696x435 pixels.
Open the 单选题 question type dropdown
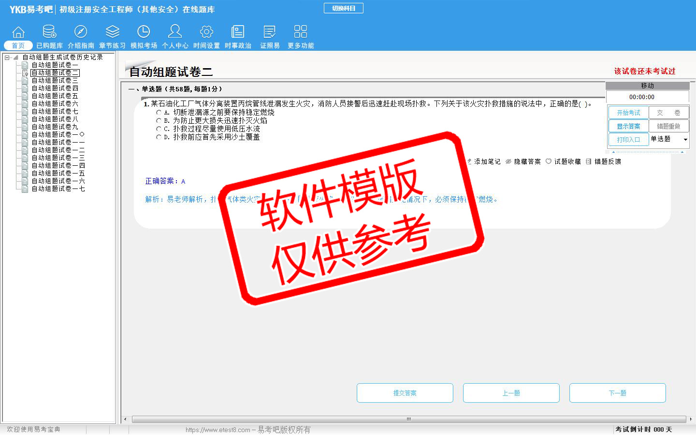pyautogui.click(x=685, y=140)
